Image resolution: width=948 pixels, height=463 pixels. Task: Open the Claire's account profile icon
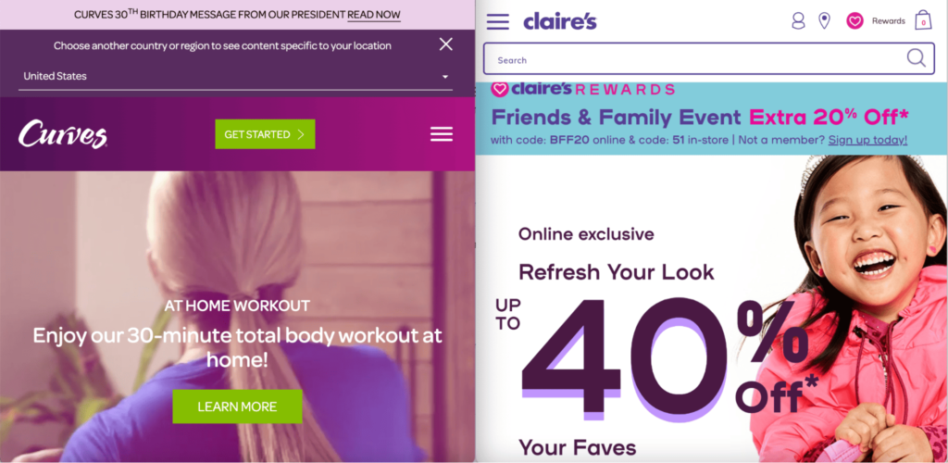coord(799,21)
